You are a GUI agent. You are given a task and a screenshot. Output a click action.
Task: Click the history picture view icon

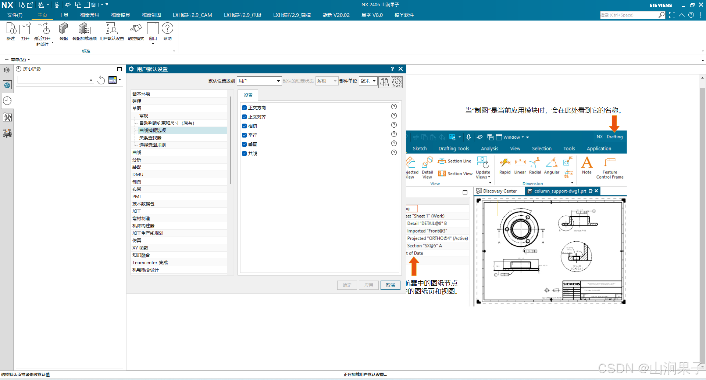[113, 80]
